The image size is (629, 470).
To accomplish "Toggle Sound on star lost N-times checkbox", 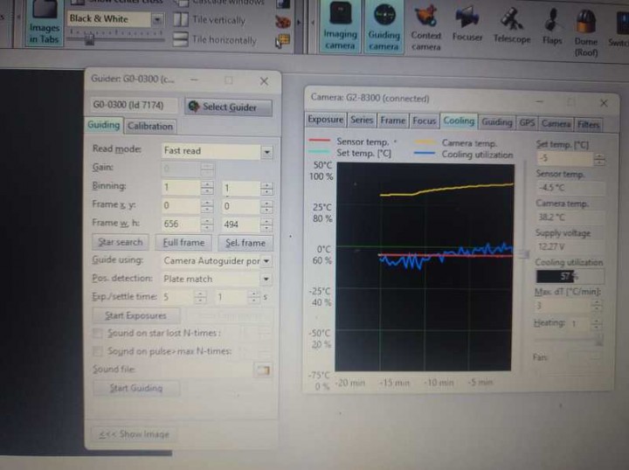I will [98, 333].
